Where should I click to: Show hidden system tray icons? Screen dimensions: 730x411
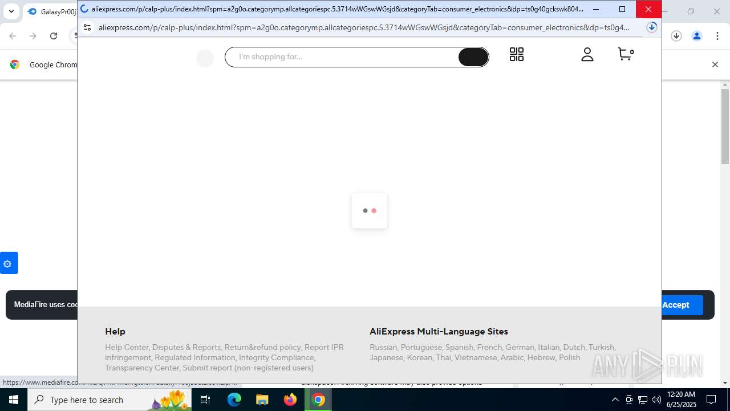(x=615, y=400)
